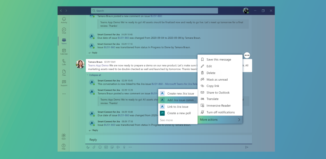Image resolution: width=326 pixels, height=159 pixels.
Task: Open the Teams App Demo link
Action: tap(98, 65)
